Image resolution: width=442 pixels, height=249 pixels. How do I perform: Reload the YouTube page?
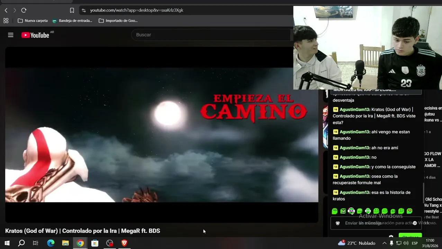24,10
